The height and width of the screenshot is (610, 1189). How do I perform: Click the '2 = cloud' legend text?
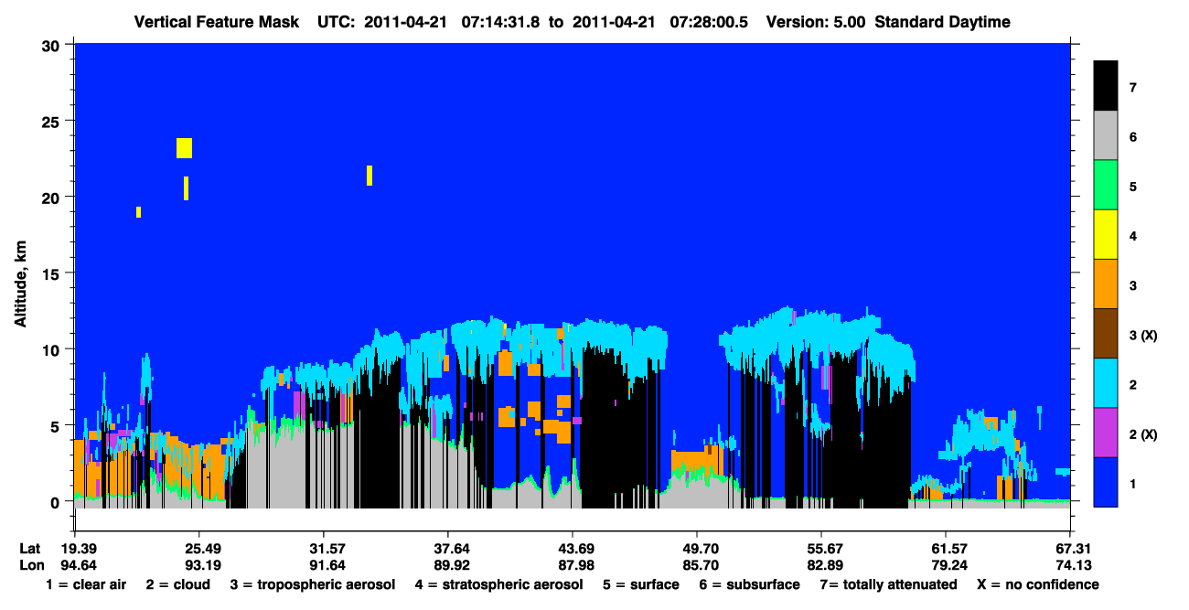(177, 584)
